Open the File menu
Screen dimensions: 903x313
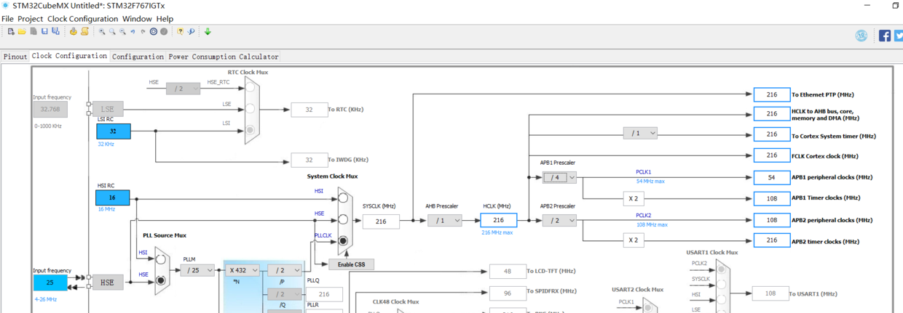(x=7, y=19)
